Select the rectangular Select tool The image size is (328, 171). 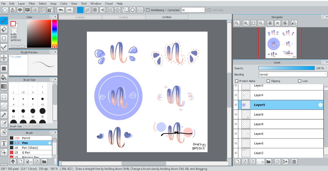(4, 97)
